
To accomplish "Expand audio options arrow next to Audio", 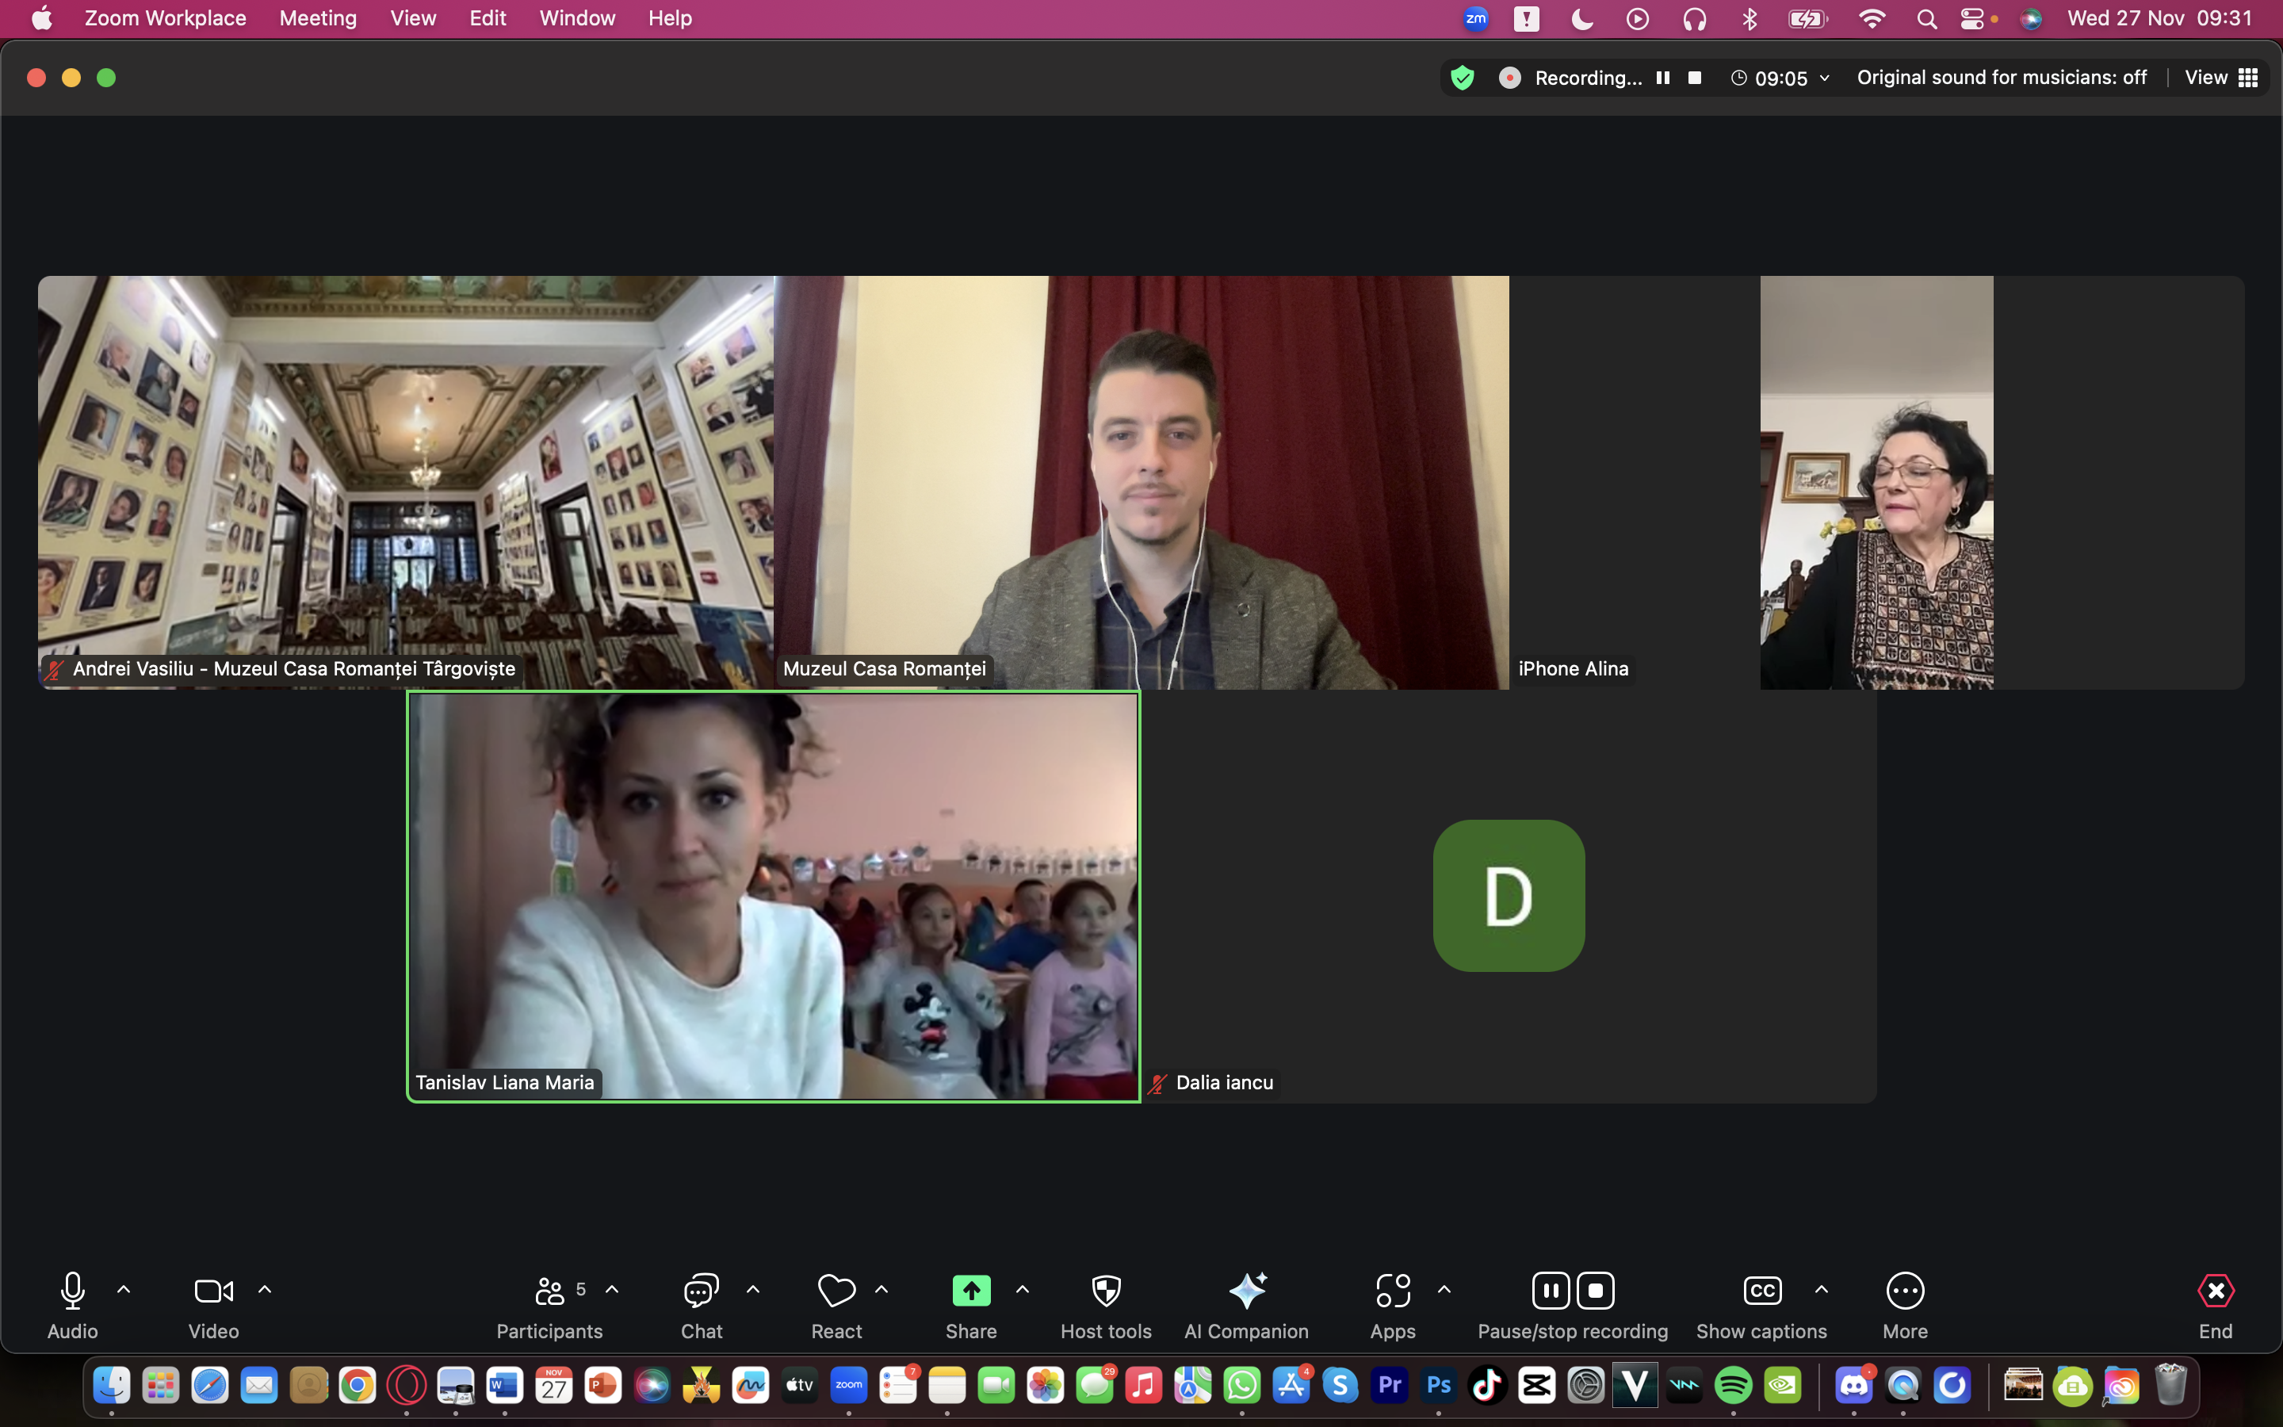I will [x=124, y=1289].
